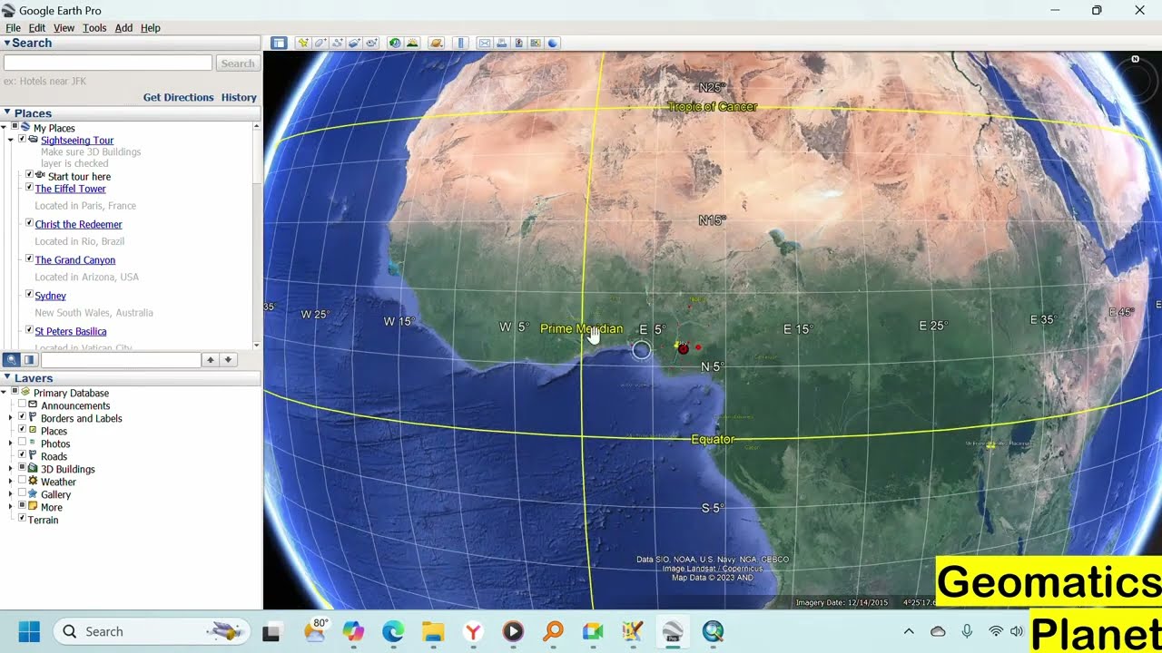The width and height of the screenshot is (1162, 653).
Task: Enable the Photos layer checkbox
Action: [x=23, y=443]
